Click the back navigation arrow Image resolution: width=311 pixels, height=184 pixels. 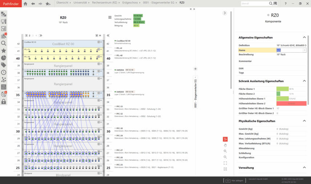[33, 4]
